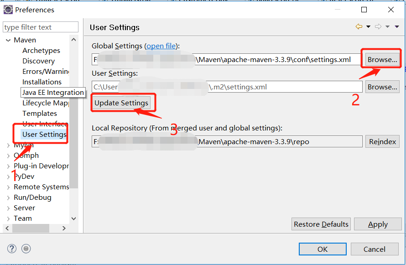Expand the Oomph tree node

click(8, 156)
